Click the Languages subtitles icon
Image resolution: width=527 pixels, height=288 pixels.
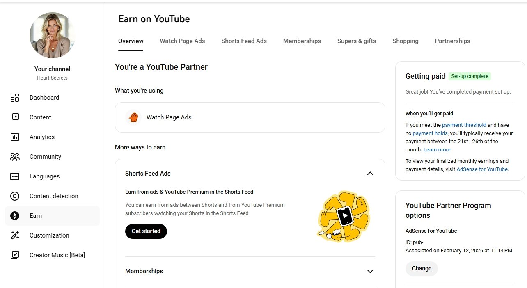[x=15, y=176]
